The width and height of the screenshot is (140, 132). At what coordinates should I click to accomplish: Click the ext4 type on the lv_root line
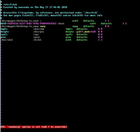[75, 21]
